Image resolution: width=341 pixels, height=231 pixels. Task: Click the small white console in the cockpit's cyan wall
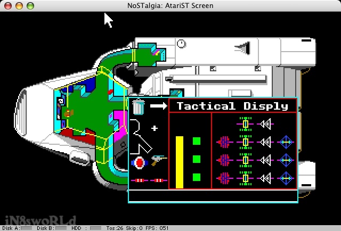pos(61,101)
